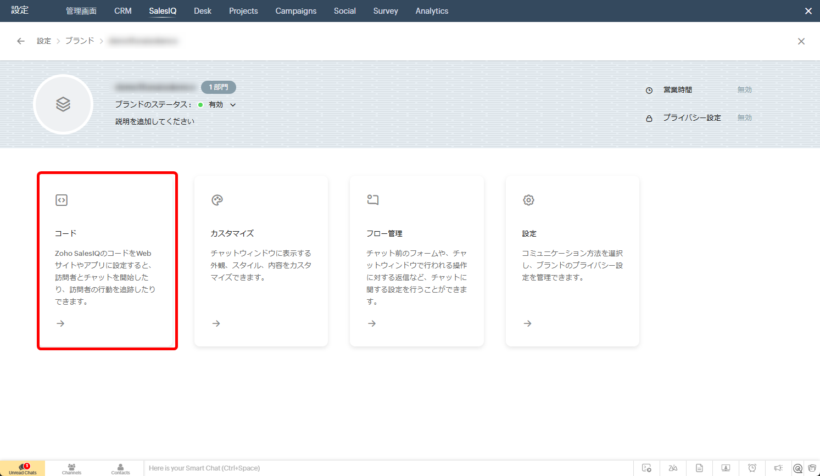Click the カスタマイズ palette icon
This screenshot has height=476, width=820.
pyautogui.click(x=217, y=200)
